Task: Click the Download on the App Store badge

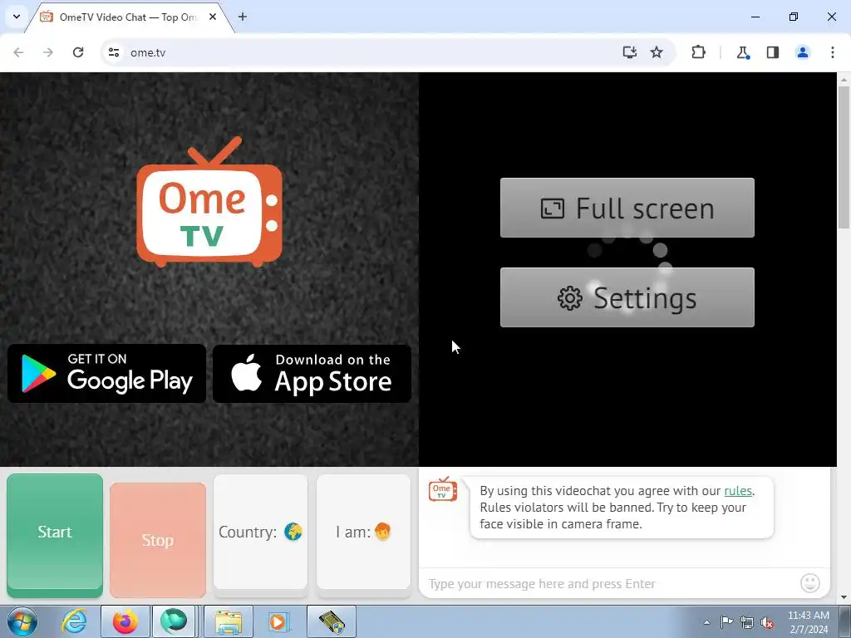Action: point(312,374)
